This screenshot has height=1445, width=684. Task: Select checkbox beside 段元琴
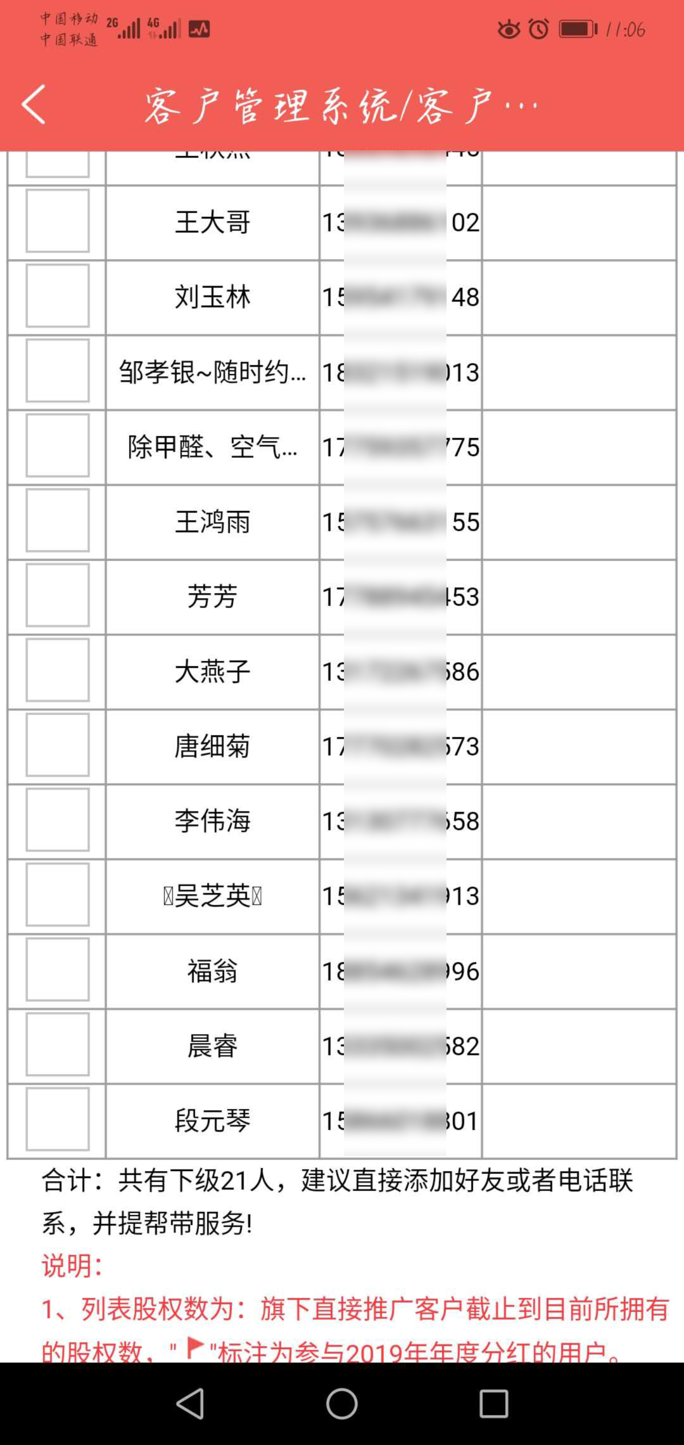[58, 1119]
